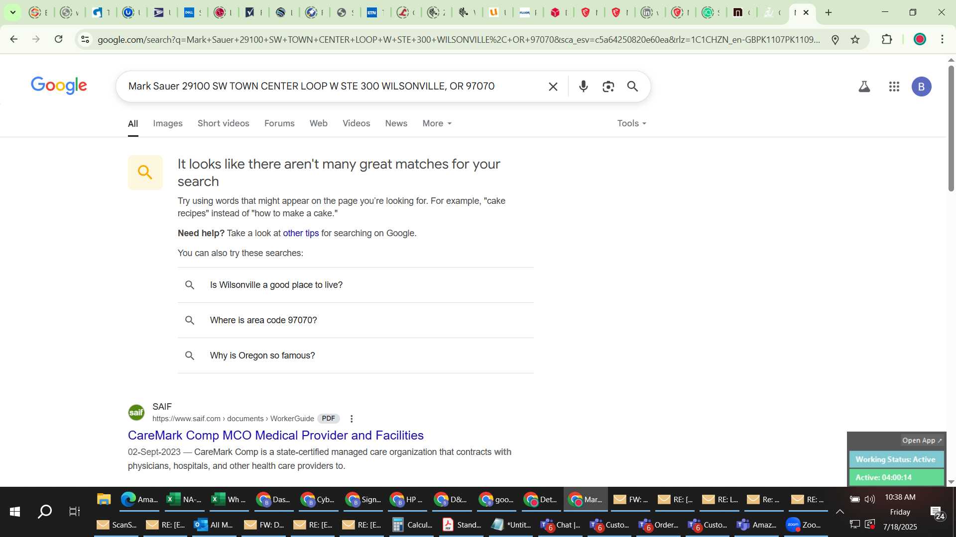956x537 pixels.
Task: Show hidden system tray icons chevron
Action: pos(839,512)
